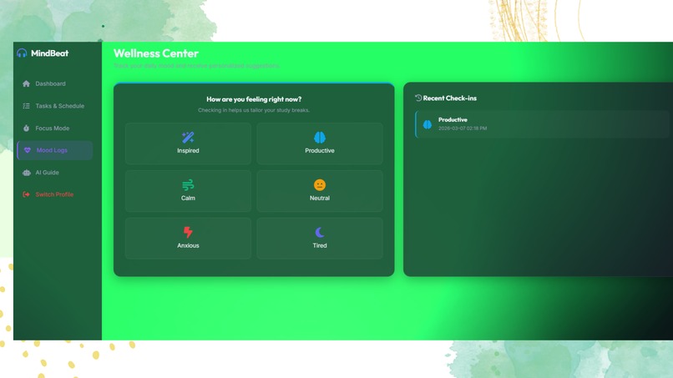673x378 pixels.
Task: Open the Productive recent check-in entry
Action: point(542,124)
